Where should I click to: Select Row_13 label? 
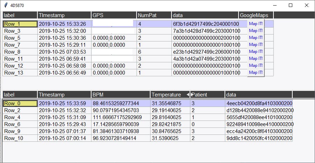pos(20,73)
